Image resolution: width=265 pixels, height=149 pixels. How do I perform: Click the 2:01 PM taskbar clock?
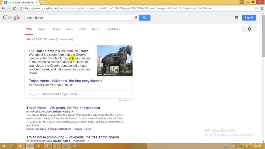257,146
